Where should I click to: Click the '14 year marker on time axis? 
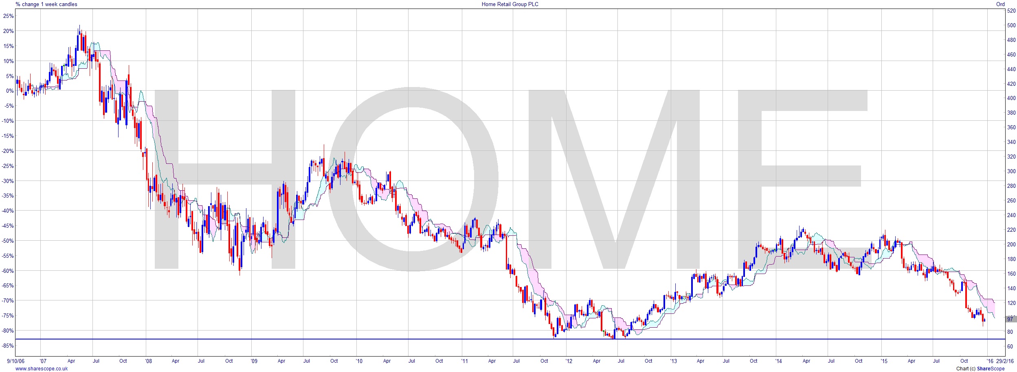779,361
